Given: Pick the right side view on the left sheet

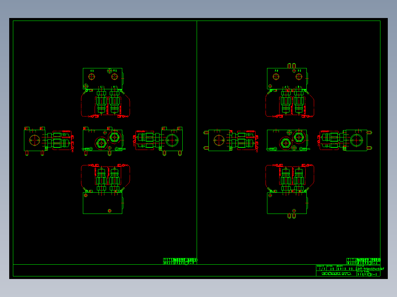Looking at the screenshot, I should pyautogui.click(x=158, y=141).
